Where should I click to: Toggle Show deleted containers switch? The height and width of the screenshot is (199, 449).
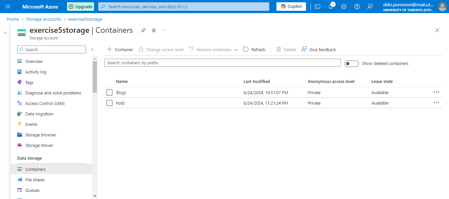point(351,63)
